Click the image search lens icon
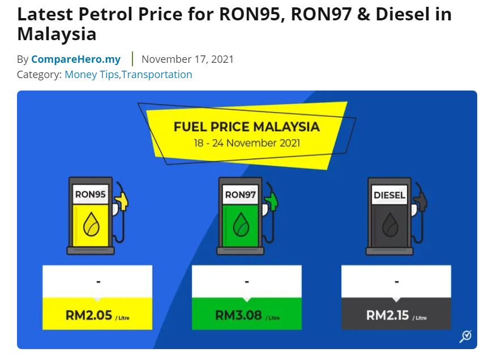The height and width of the screenshot is (357, 484). pos(465,336)
